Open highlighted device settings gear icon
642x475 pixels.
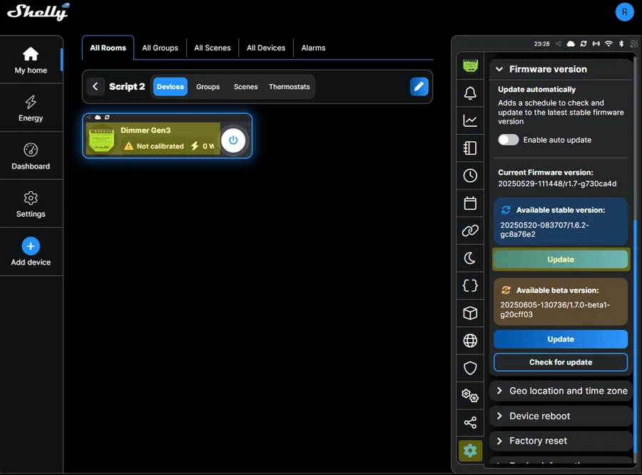[470, 451]
